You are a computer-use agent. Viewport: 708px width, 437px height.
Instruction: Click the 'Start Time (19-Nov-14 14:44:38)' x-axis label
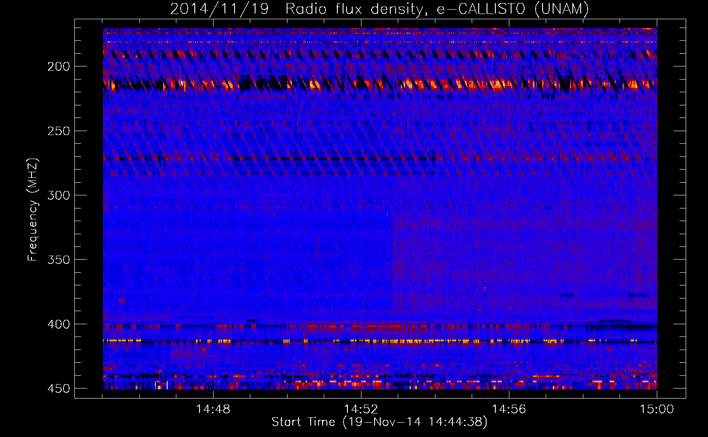379,422
